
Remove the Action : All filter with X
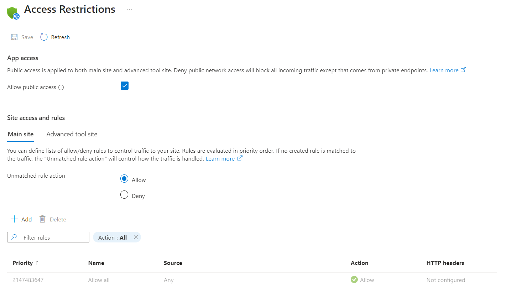tap(136, 237)
